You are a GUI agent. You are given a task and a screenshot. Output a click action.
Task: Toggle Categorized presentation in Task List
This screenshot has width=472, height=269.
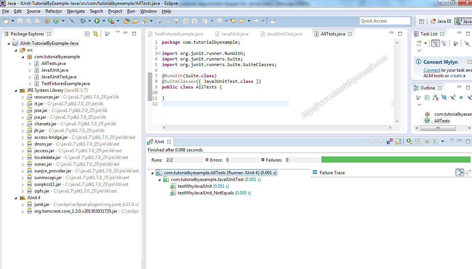(x=435, y=43)
